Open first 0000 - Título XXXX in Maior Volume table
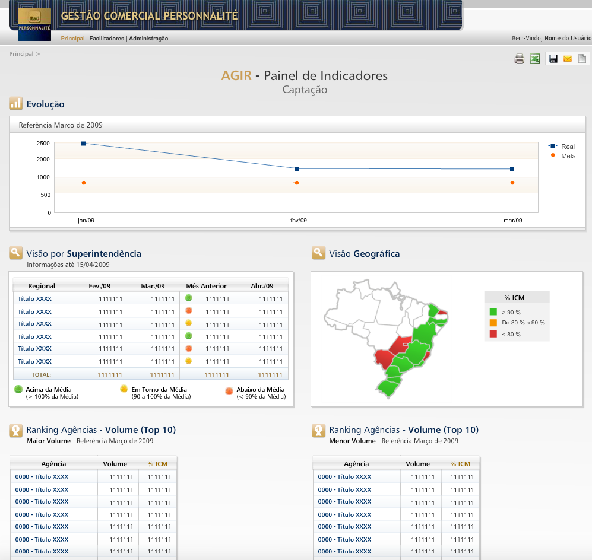 pyautogui.click(x=42, y=477)
